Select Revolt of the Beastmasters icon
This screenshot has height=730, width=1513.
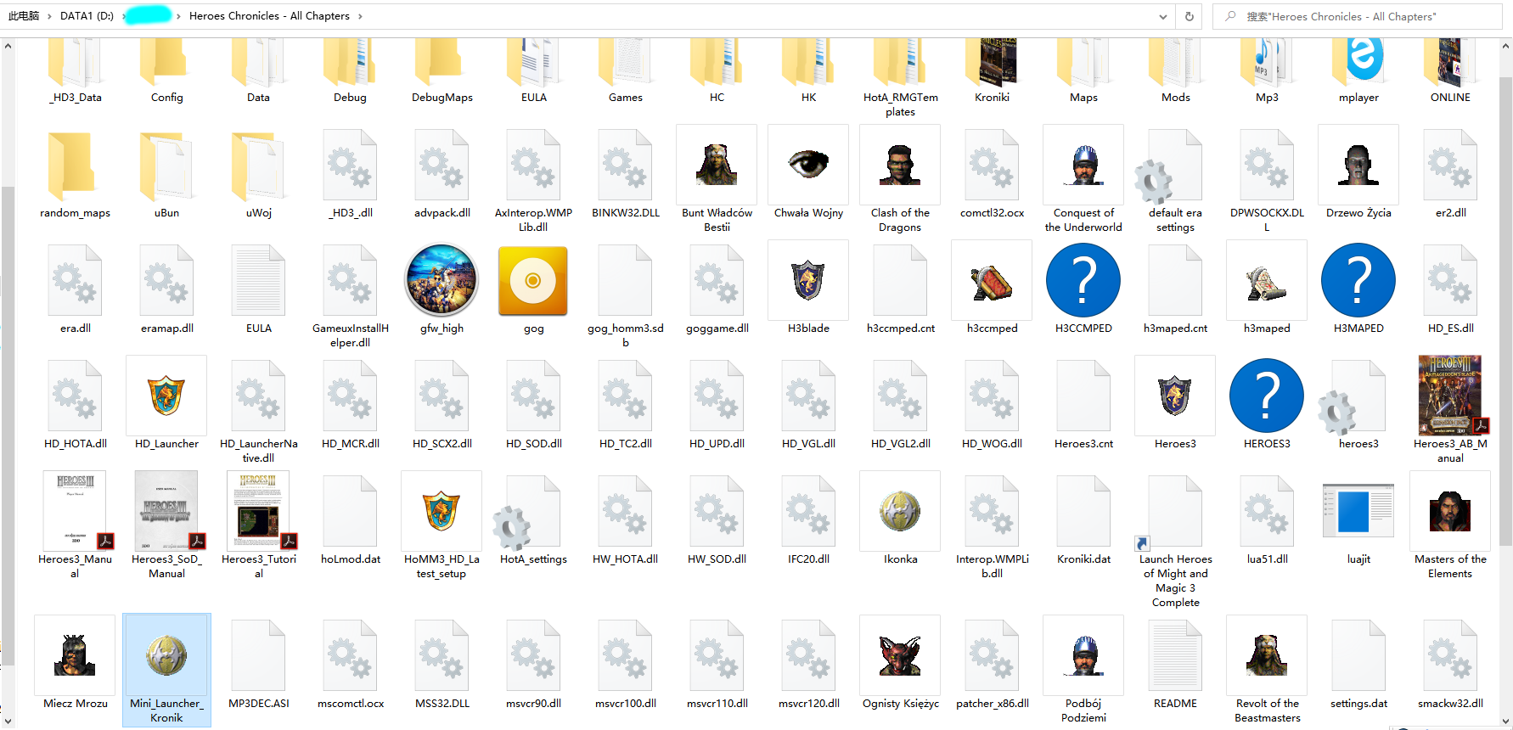coord(1267,655)
